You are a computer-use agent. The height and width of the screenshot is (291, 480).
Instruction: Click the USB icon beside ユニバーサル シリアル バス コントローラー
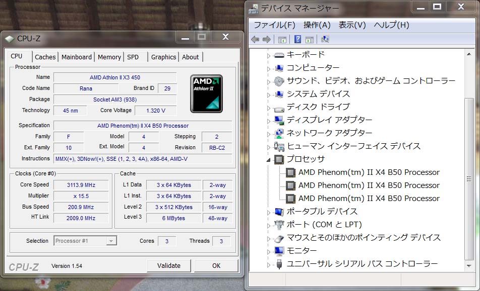[x=279, y=264]
